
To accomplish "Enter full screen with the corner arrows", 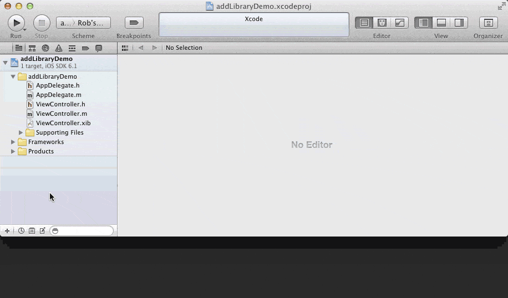I will tap(502, 6).
